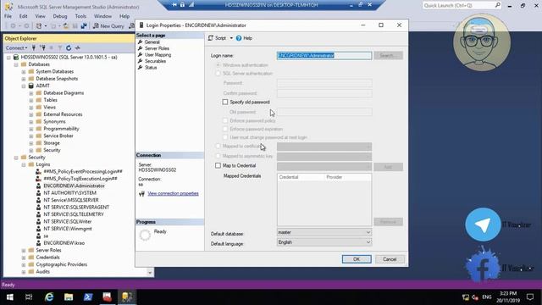Click the Disconnect plug icon in Object Explorer
Screen dimensions: 542x305
pyautogui.click(x=42, y=47)
